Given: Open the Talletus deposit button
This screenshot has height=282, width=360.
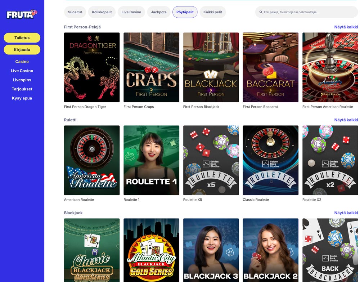Looking at the screenshot, I should 22,38.
